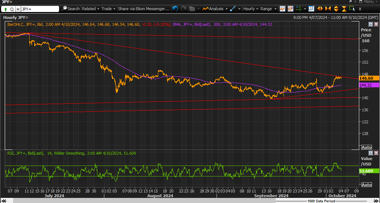The height and width of the screenshot is (203, 380).
Task: Click the Undo arrow icon
Action: (175, 9)
